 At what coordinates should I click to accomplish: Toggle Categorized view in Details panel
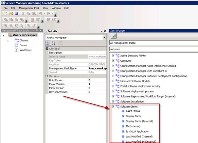point(48,43)
